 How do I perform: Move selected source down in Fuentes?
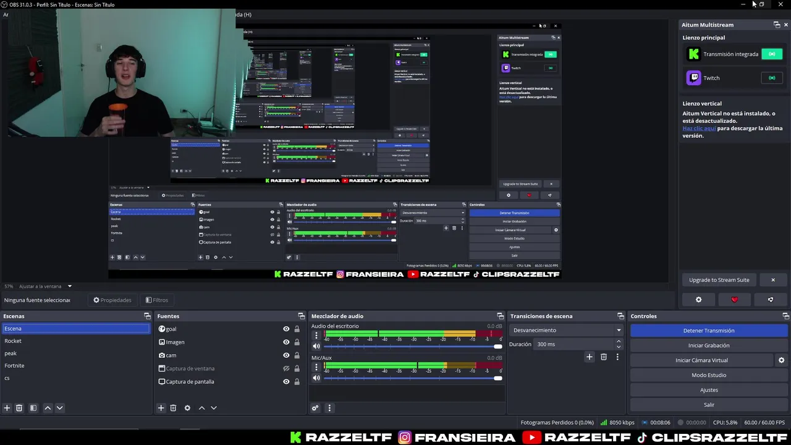point(214,408)
